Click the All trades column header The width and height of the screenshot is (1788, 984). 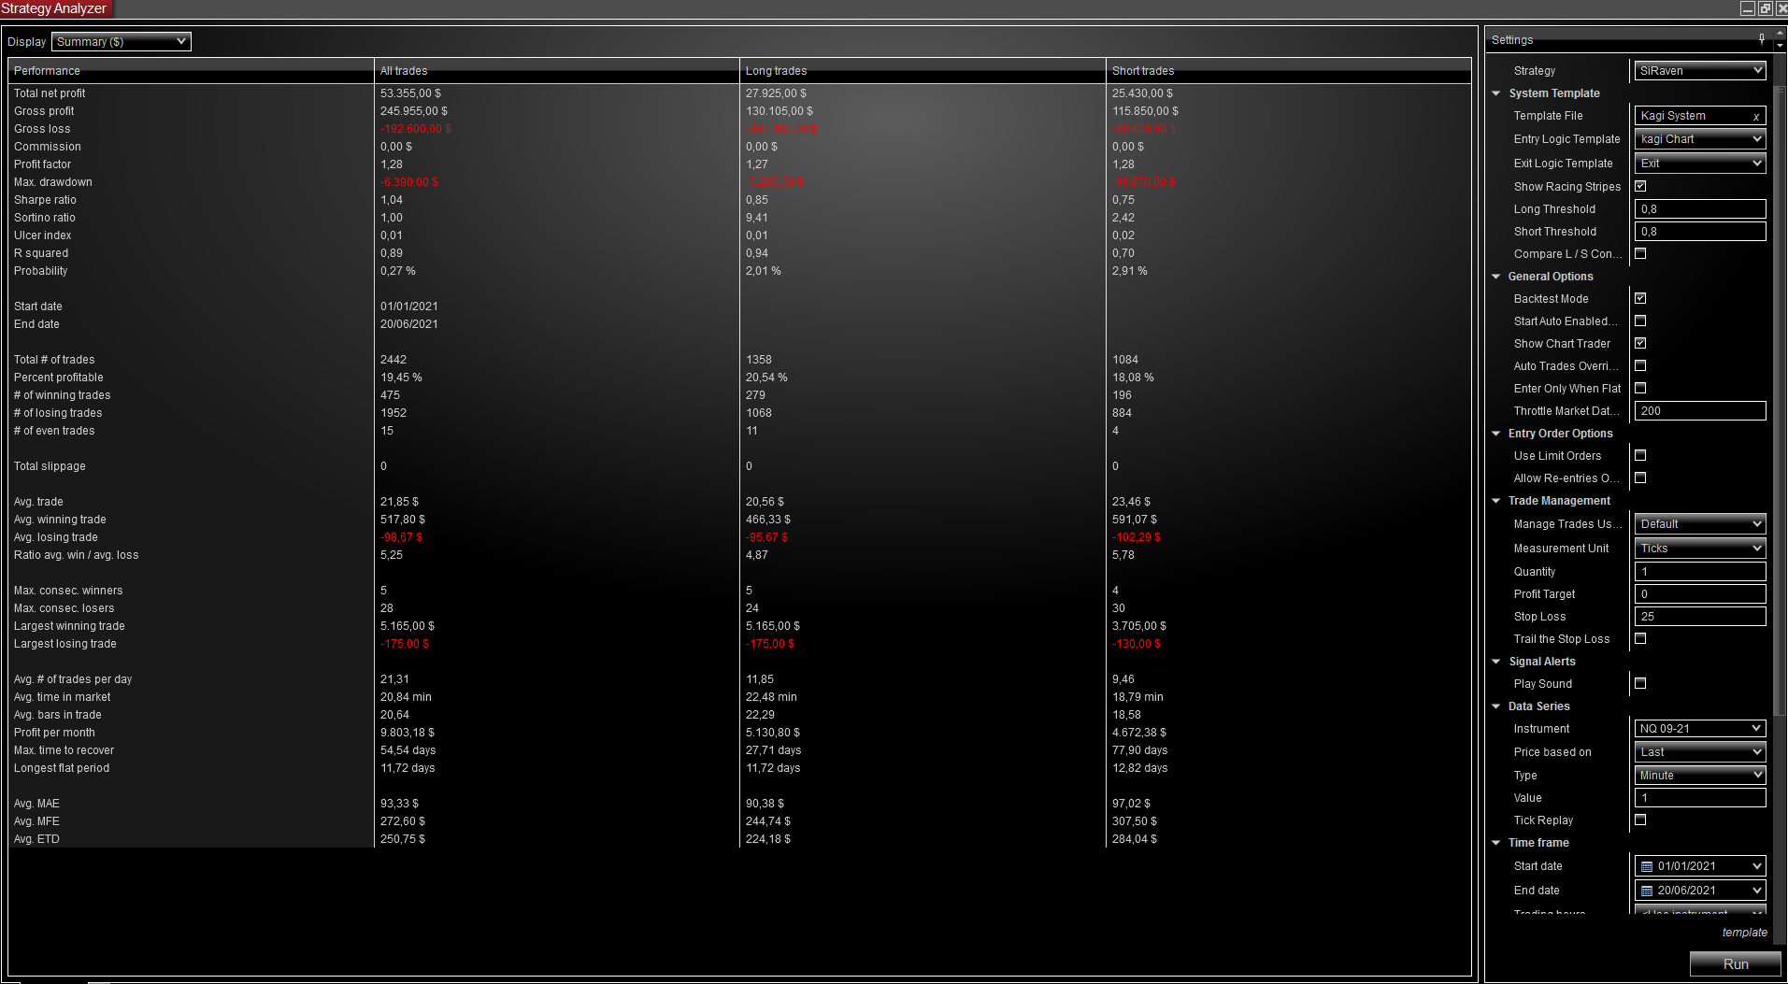pyautogui.click(x=557, y=71)
